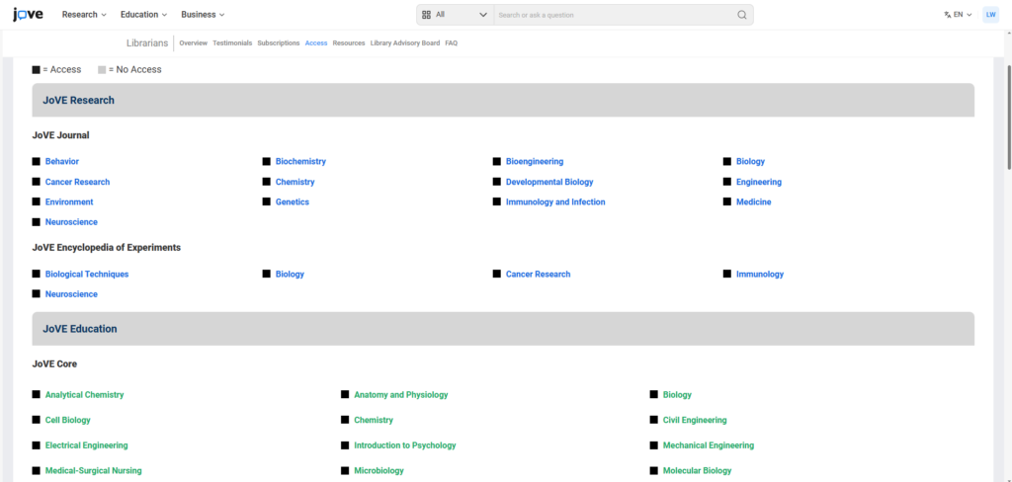
Task: Click the JoVE logo in header
Action: pos(28,15)
